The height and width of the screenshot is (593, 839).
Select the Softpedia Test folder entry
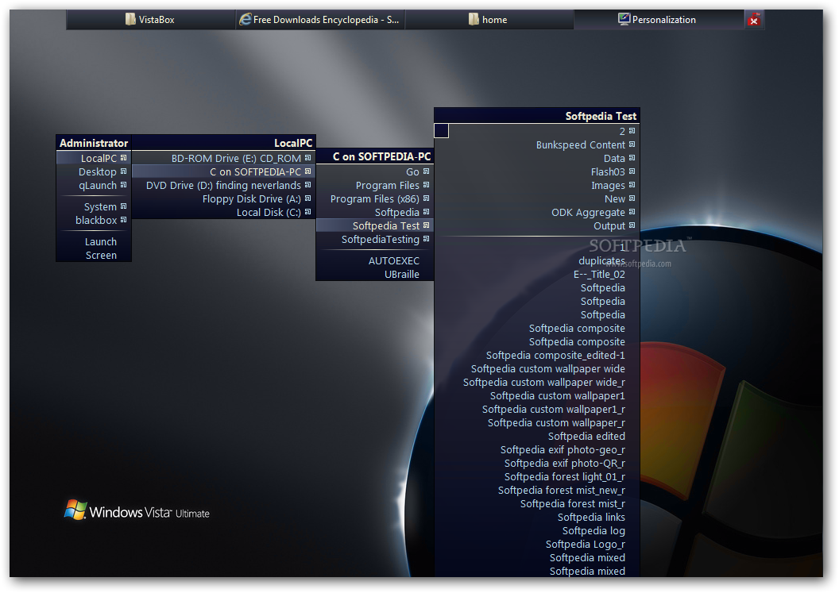pyautogui.click(x=374, y=225)
